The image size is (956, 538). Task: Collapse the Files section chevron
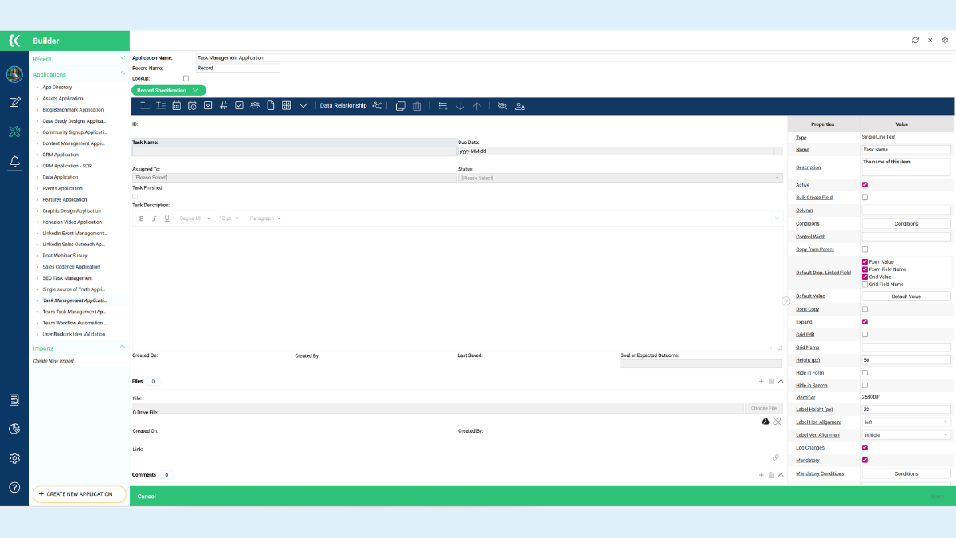(781, 382)
